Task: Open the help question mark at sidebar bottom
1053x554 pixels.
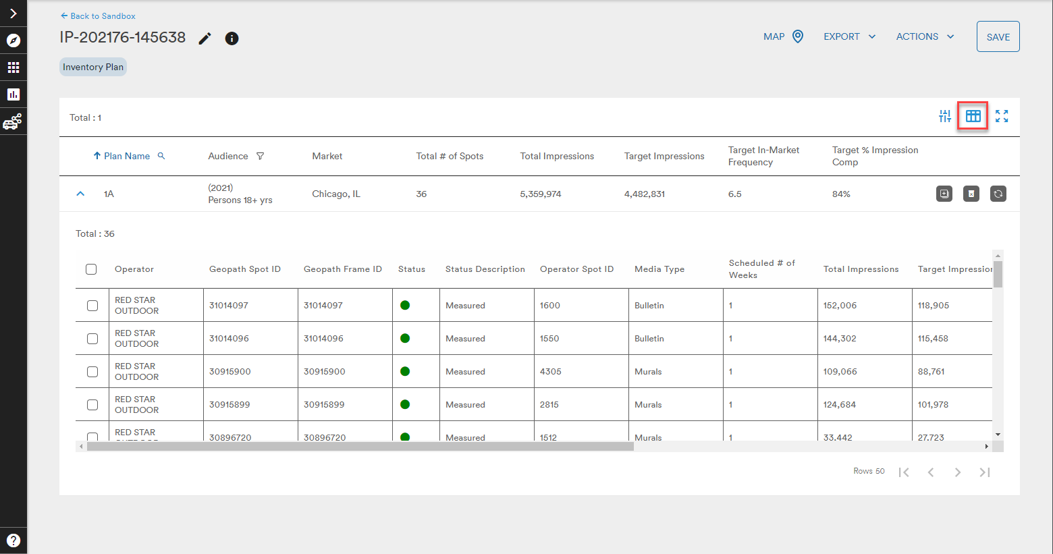Action: click(13, 539)
